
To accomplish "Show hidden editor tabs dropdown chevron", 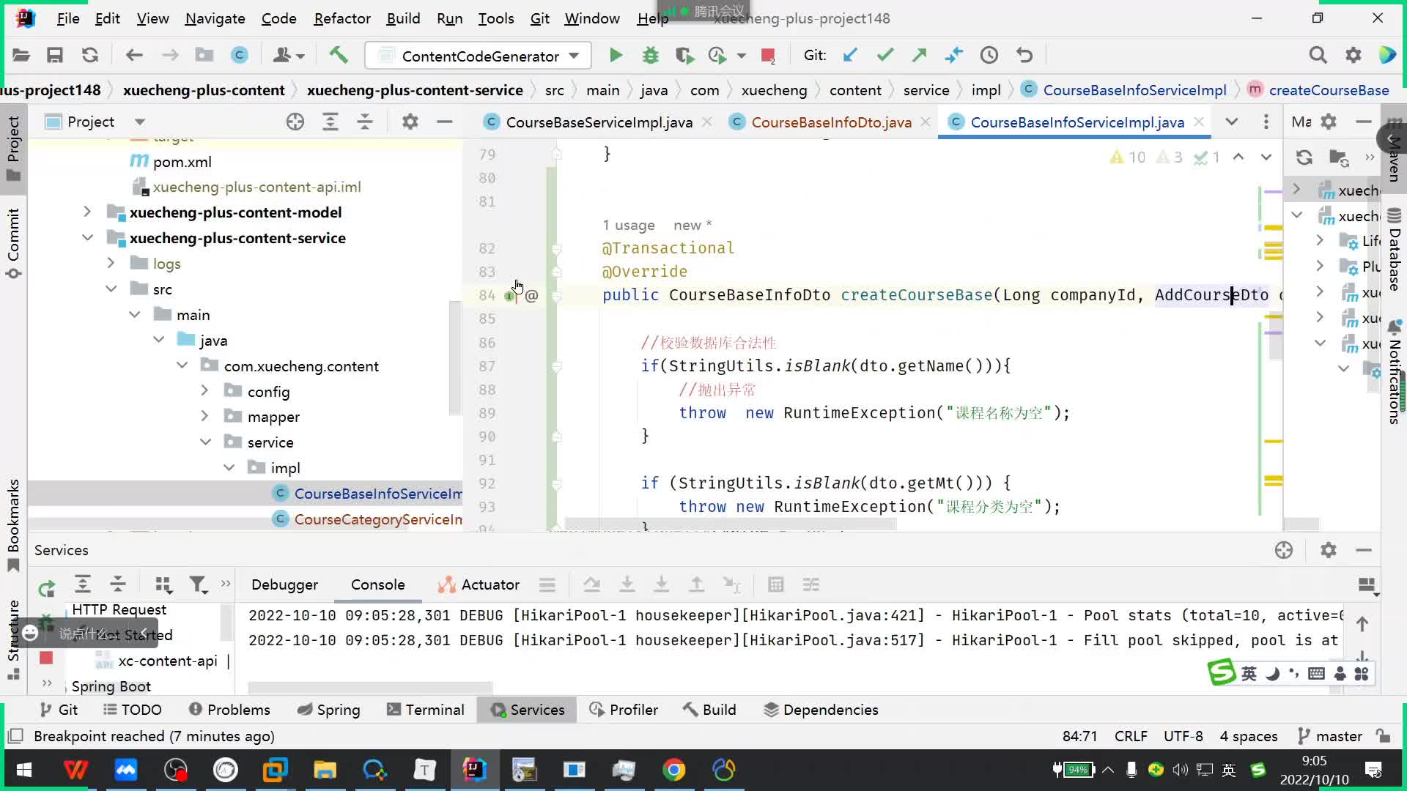I will coord(1232,122).
